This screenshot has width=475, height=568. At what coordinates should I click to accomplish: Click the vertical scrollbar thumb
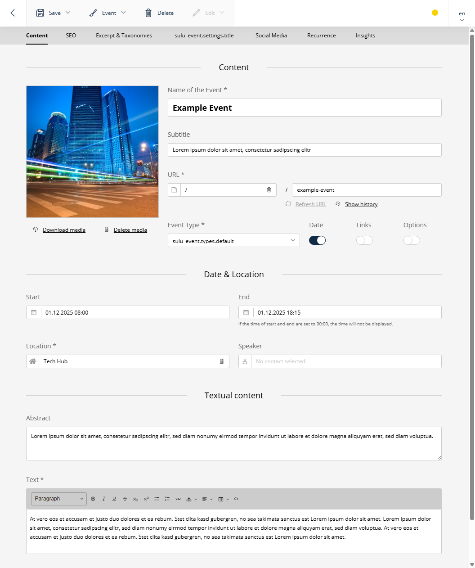[x=472, y=277]
